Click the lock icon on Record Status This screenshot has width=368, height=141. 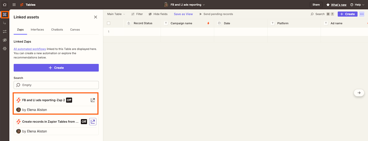tap(129, 23)
